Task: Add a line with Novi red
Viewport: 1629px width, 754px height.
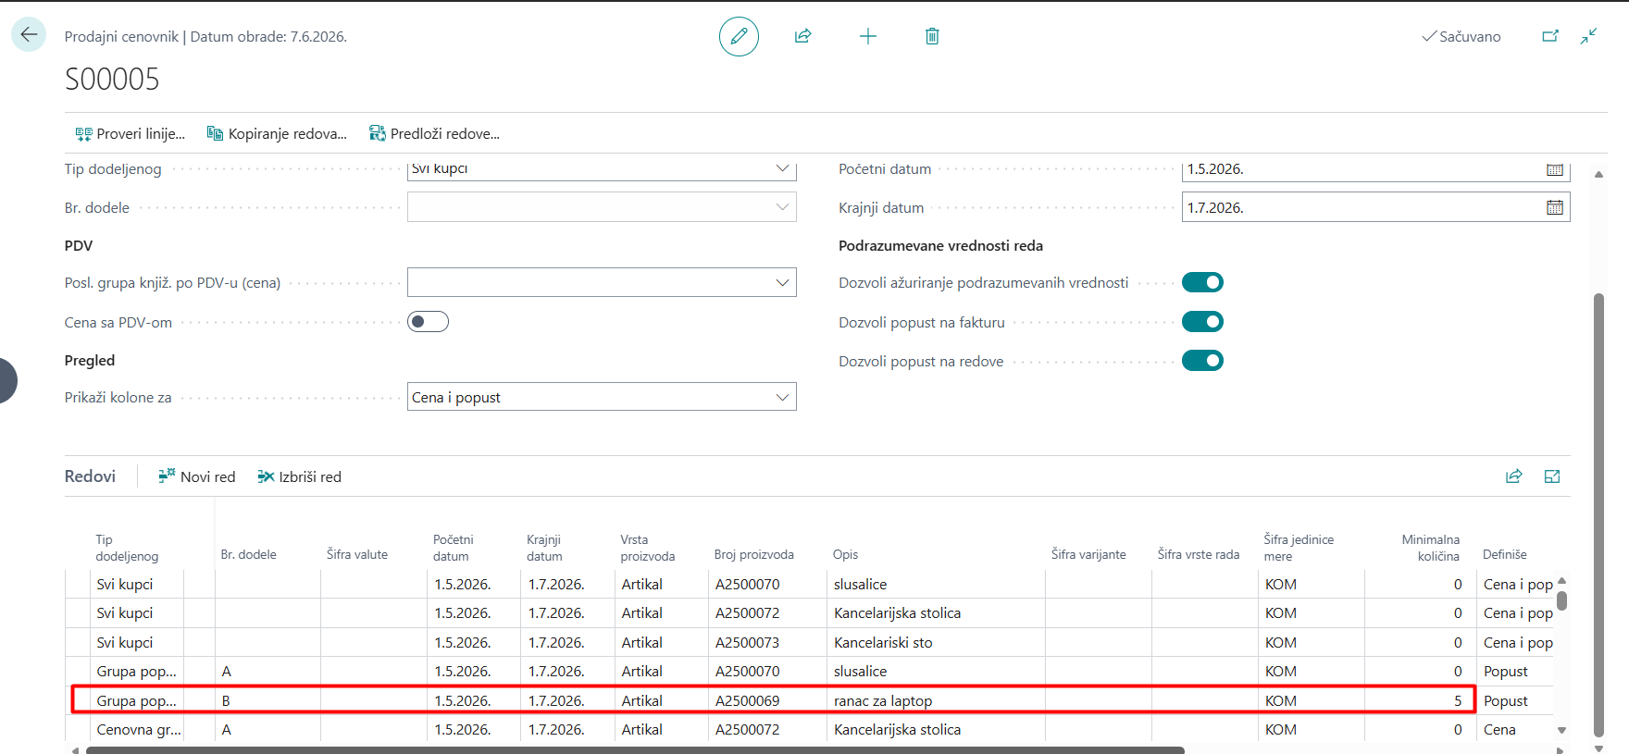Action: (196, 476)
